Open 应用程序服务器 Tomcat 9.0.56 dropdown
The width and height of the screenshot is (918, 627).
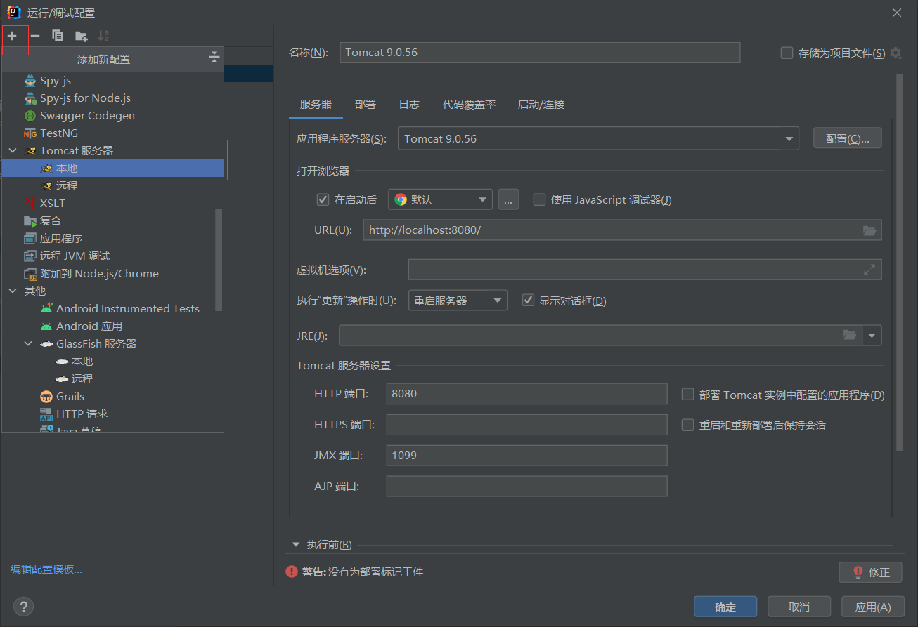click(598, 138)
